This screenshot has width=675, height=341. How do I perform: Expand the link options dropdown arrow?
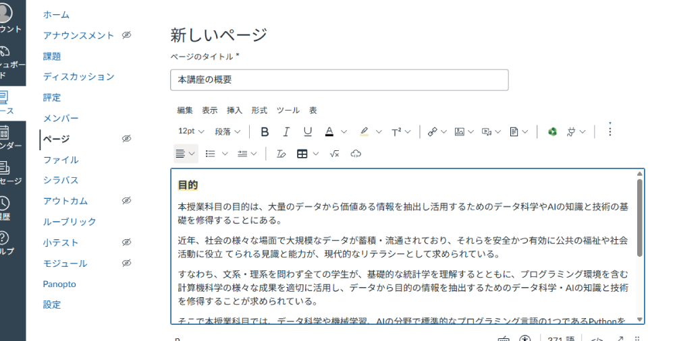point(444,131)
